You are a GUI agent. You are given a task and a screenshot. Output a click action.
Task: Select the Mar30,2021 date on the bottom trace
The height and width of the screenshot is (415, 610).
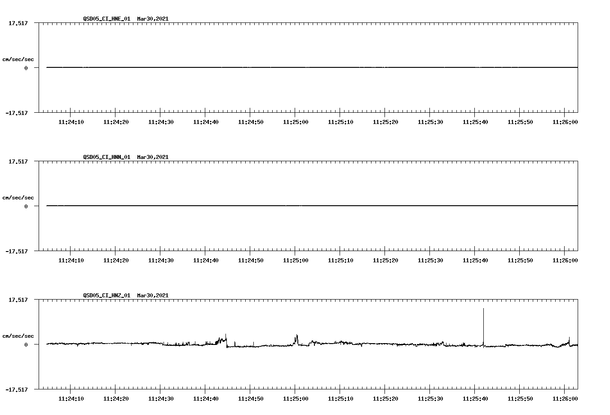click(x=153, y=296)
